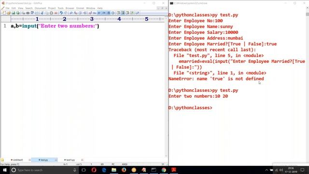Viewport: 309px width, 174px height.
Task: Launch Opera from the taskbar
Action: 94,170
